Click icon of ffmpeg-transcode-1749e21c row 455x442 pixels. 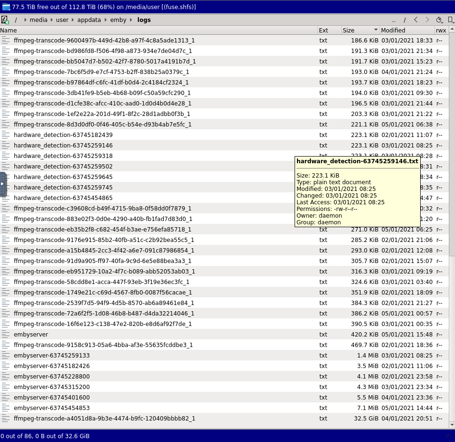6,292
